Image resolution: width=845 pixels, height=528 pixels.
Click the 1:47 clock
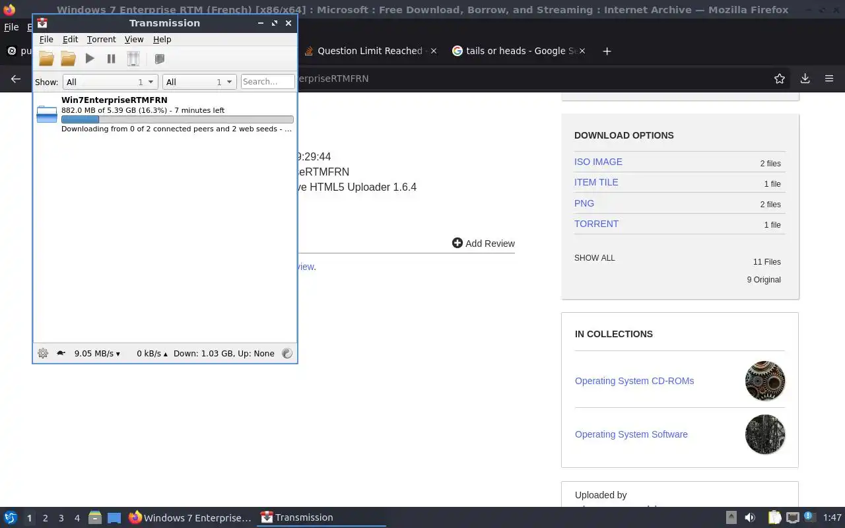(832, 517)
